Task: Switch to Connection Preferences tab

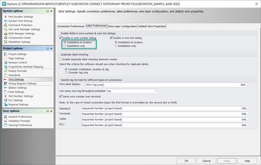Action: coord(71,26)
